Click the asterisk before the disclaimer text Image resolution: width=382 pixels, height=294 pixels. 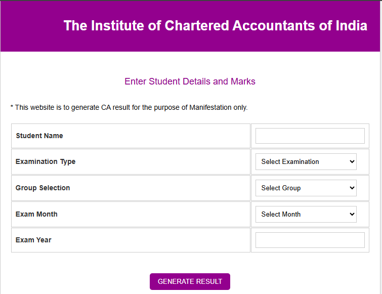coord(12,107)
